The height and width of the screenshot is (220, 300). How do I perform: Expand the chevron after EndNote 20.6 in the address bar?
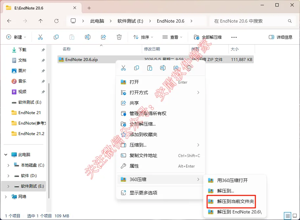tap(191, 21)
